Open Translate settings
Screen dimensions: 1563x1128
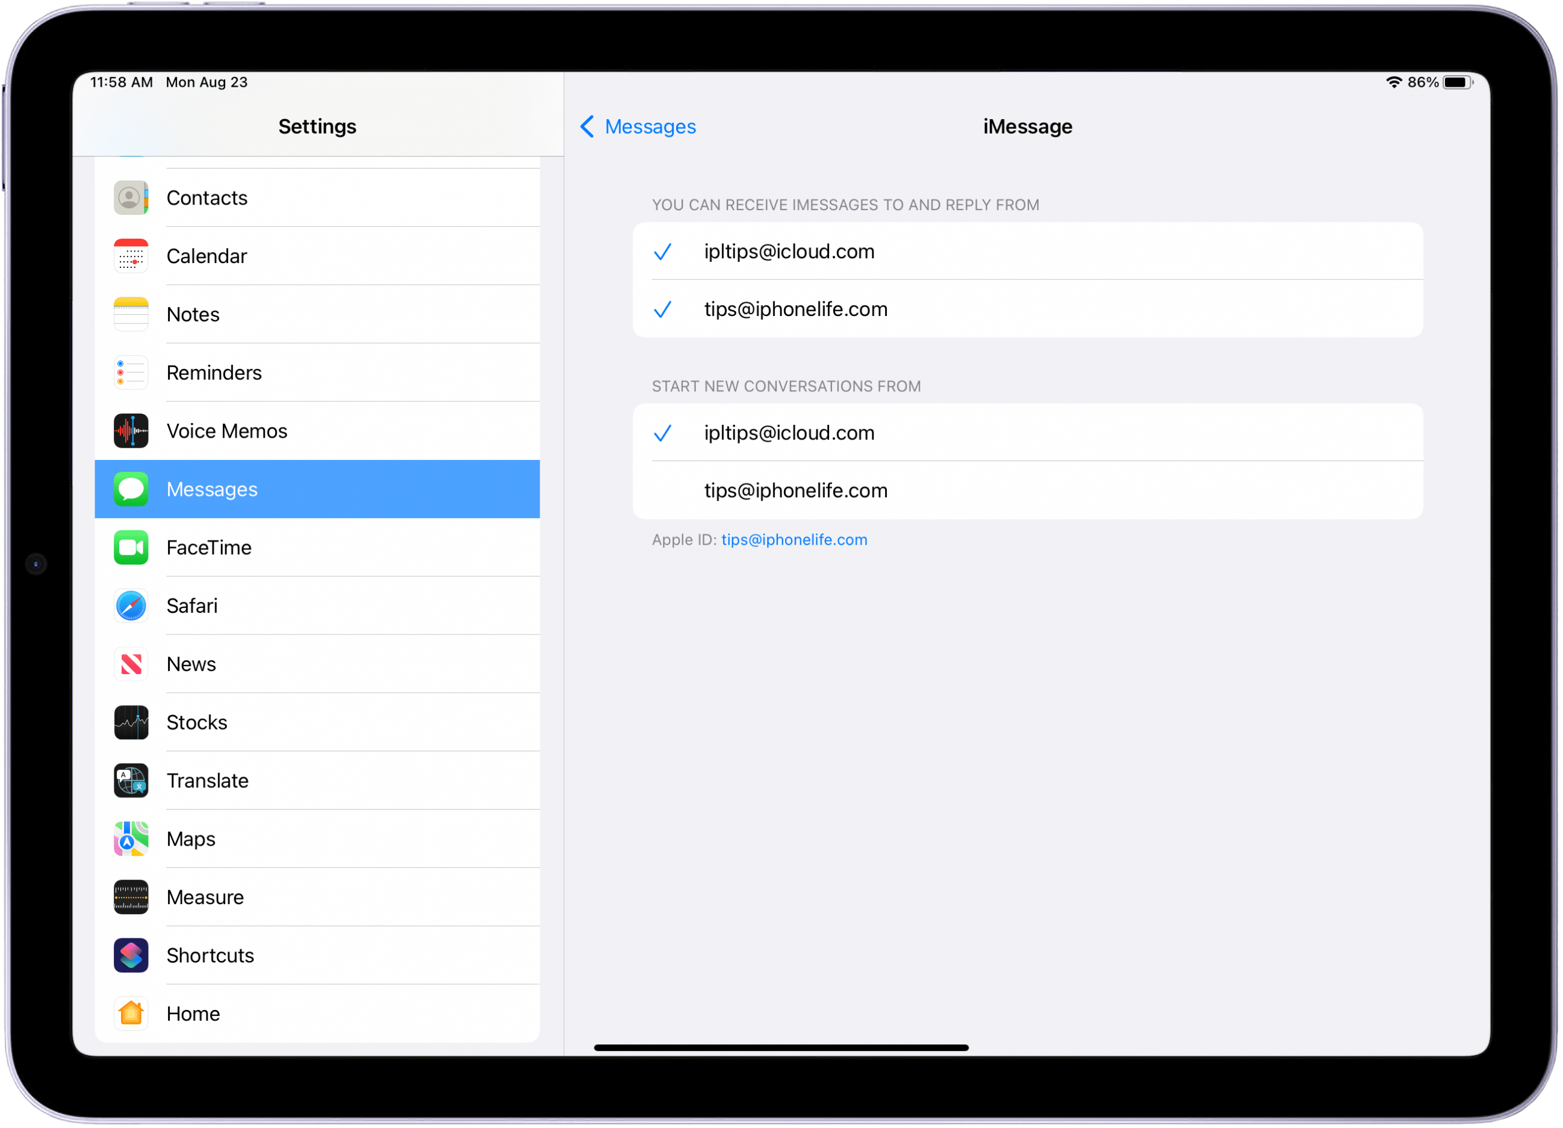pos(318,781)
